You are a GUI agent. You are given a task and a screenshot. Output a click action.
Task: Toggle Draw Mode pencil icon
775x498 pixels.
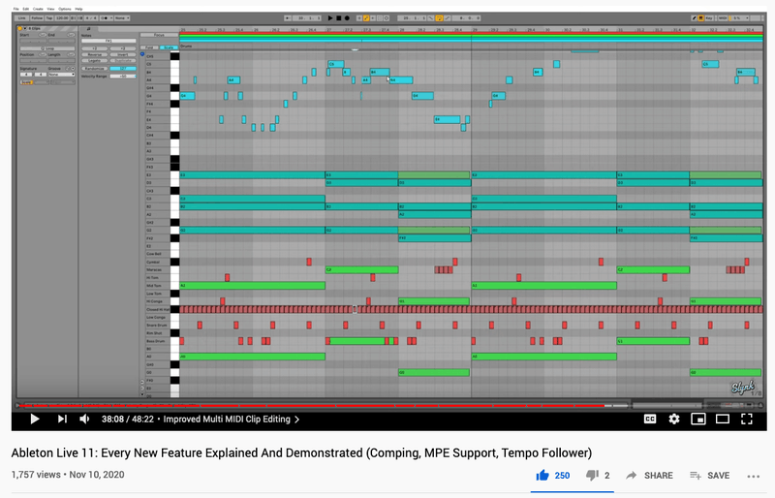[694, 18]
